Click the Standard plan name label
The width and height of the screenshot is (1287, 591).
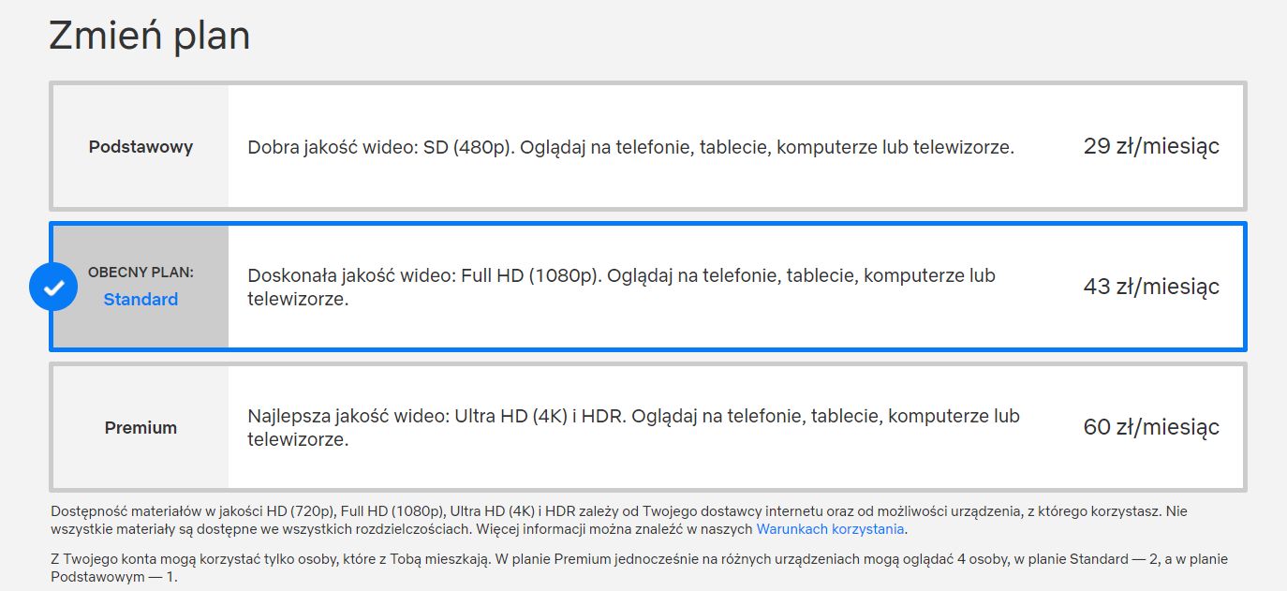coord(141,300)
